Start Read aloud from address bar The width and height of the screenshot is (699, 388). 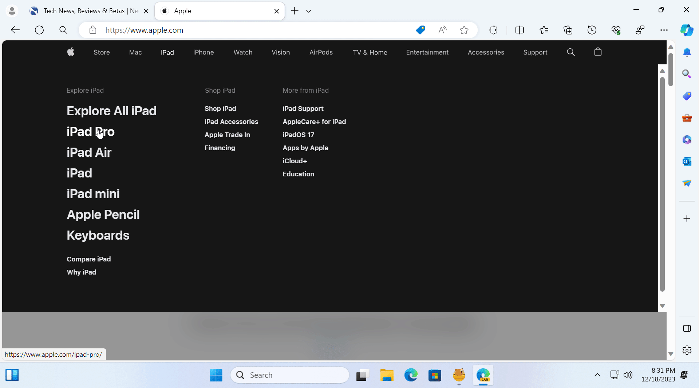442,30
